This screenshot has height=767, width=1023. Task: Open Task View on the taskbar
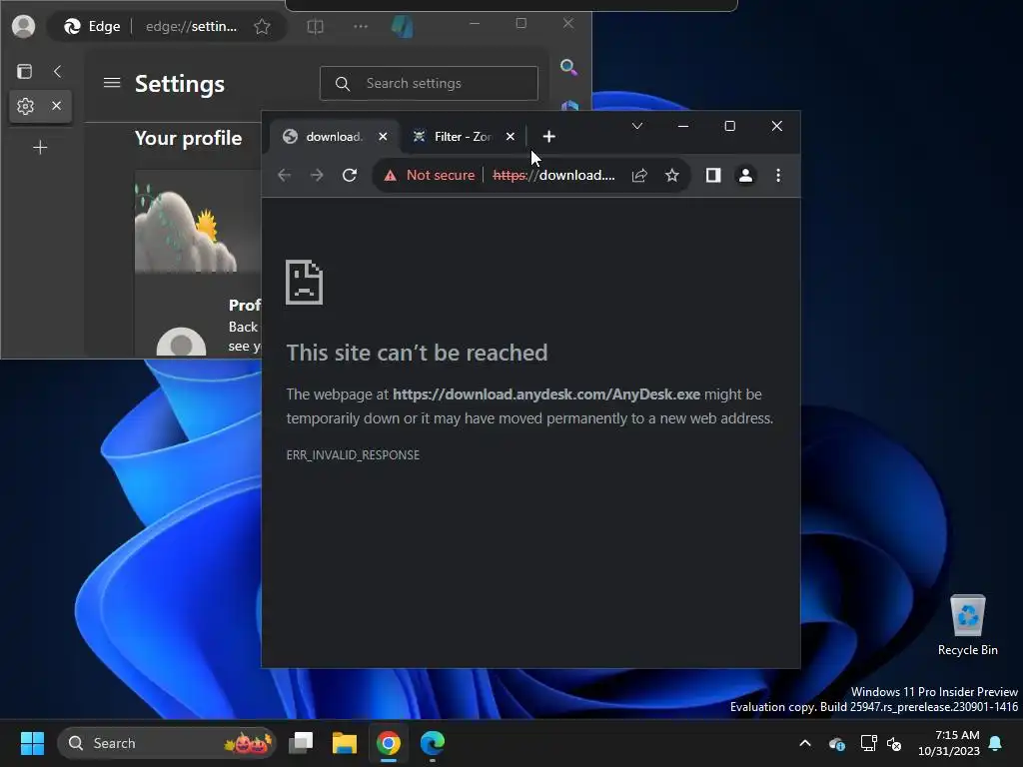coord(301,743)
